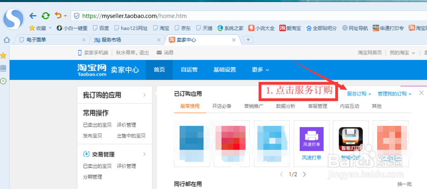Viewport: 427px width, 189px height.
Task: Click the 淘宝网 Taobao.com logo
Action: 92,70
